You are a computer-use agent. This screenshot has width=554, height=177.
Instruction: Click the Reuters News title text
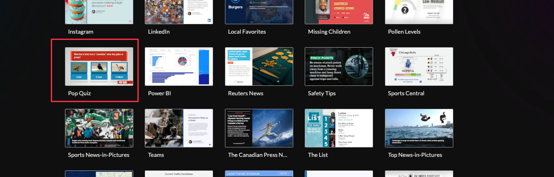pos(246,93)
